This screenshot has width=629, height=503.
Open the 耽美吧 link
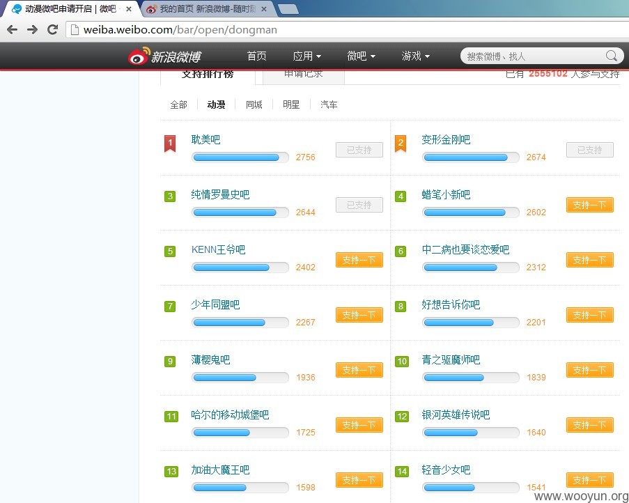(x=205, y=139)
